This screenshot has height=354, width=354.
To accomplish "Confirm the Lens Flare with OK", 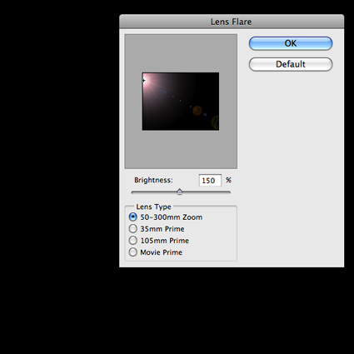I will click(x=291, y=43).
